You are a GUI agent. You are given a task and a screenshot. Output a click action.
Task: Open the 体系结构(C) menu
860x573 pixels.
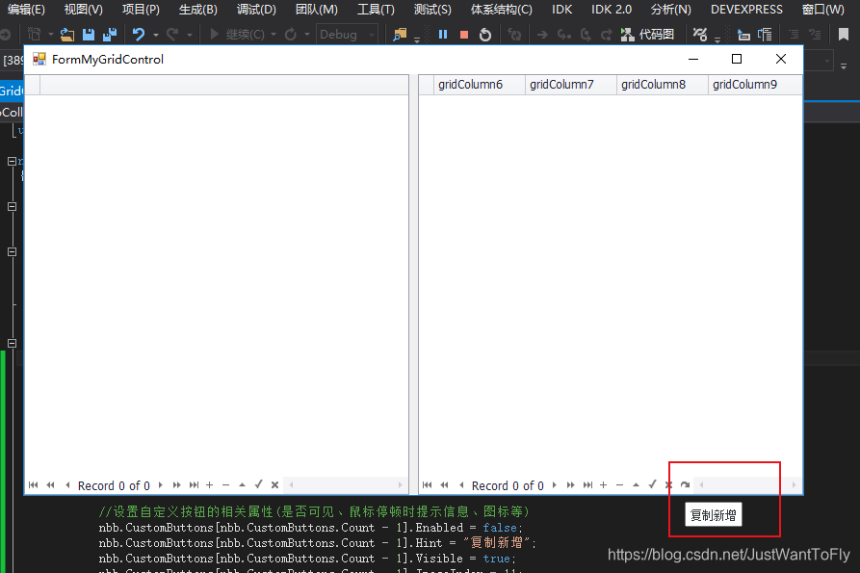(502, 10)
